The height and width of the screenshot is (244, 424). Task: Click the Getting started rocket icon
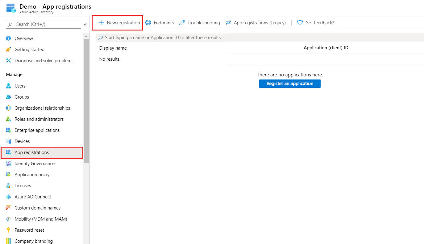(8, 50)
